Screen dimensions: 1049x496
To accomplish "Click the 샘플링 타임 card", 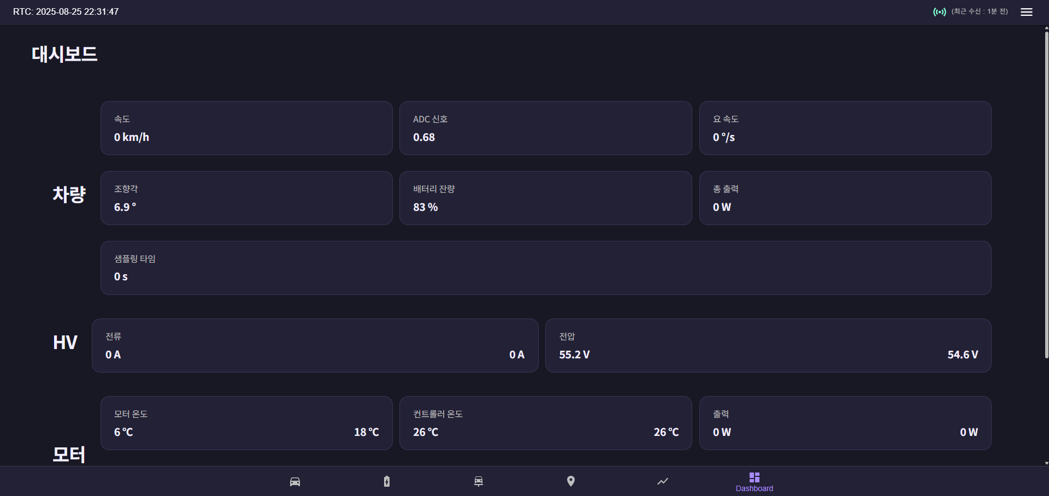I will point(545,268).
